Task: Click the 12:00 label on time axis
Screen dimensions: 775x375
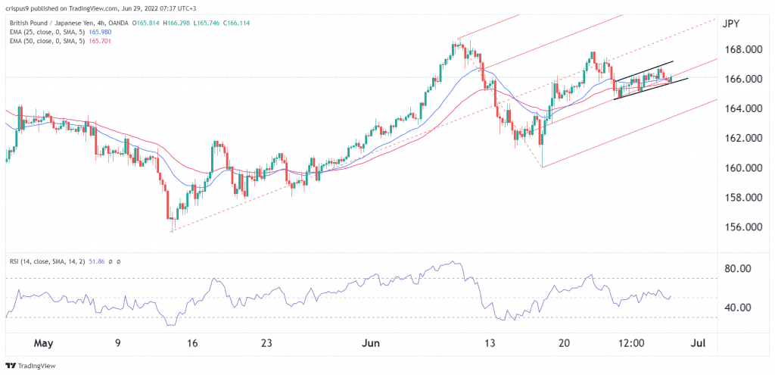Action: tap(633, 343)
